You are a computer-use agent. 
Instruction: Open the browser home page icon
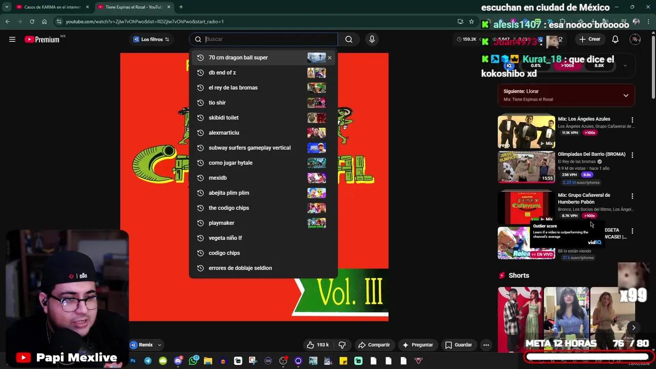pos(44,22)
